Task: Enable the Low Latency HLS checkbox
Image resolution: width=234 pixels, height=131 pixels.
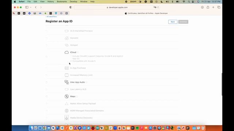Action: (x=46, y=90)
